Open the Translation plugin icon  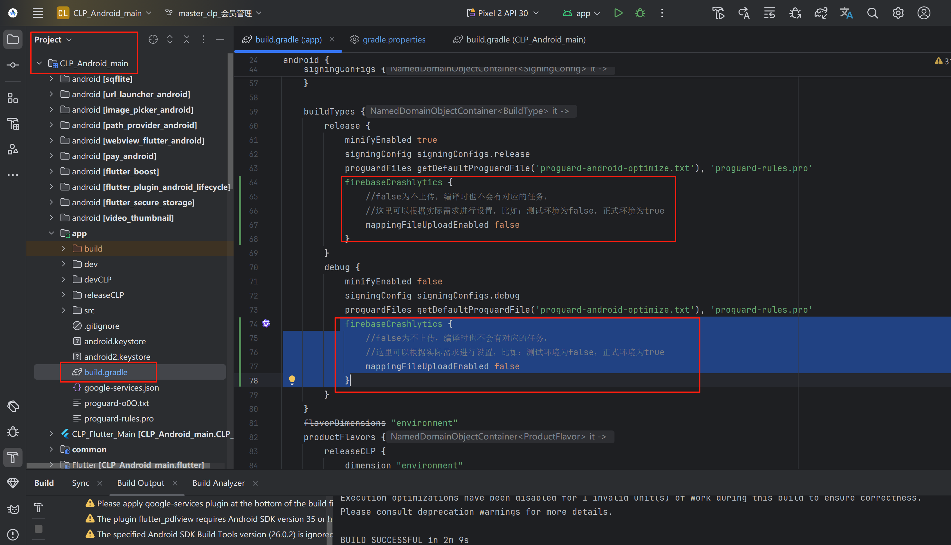tap(846, 12)
